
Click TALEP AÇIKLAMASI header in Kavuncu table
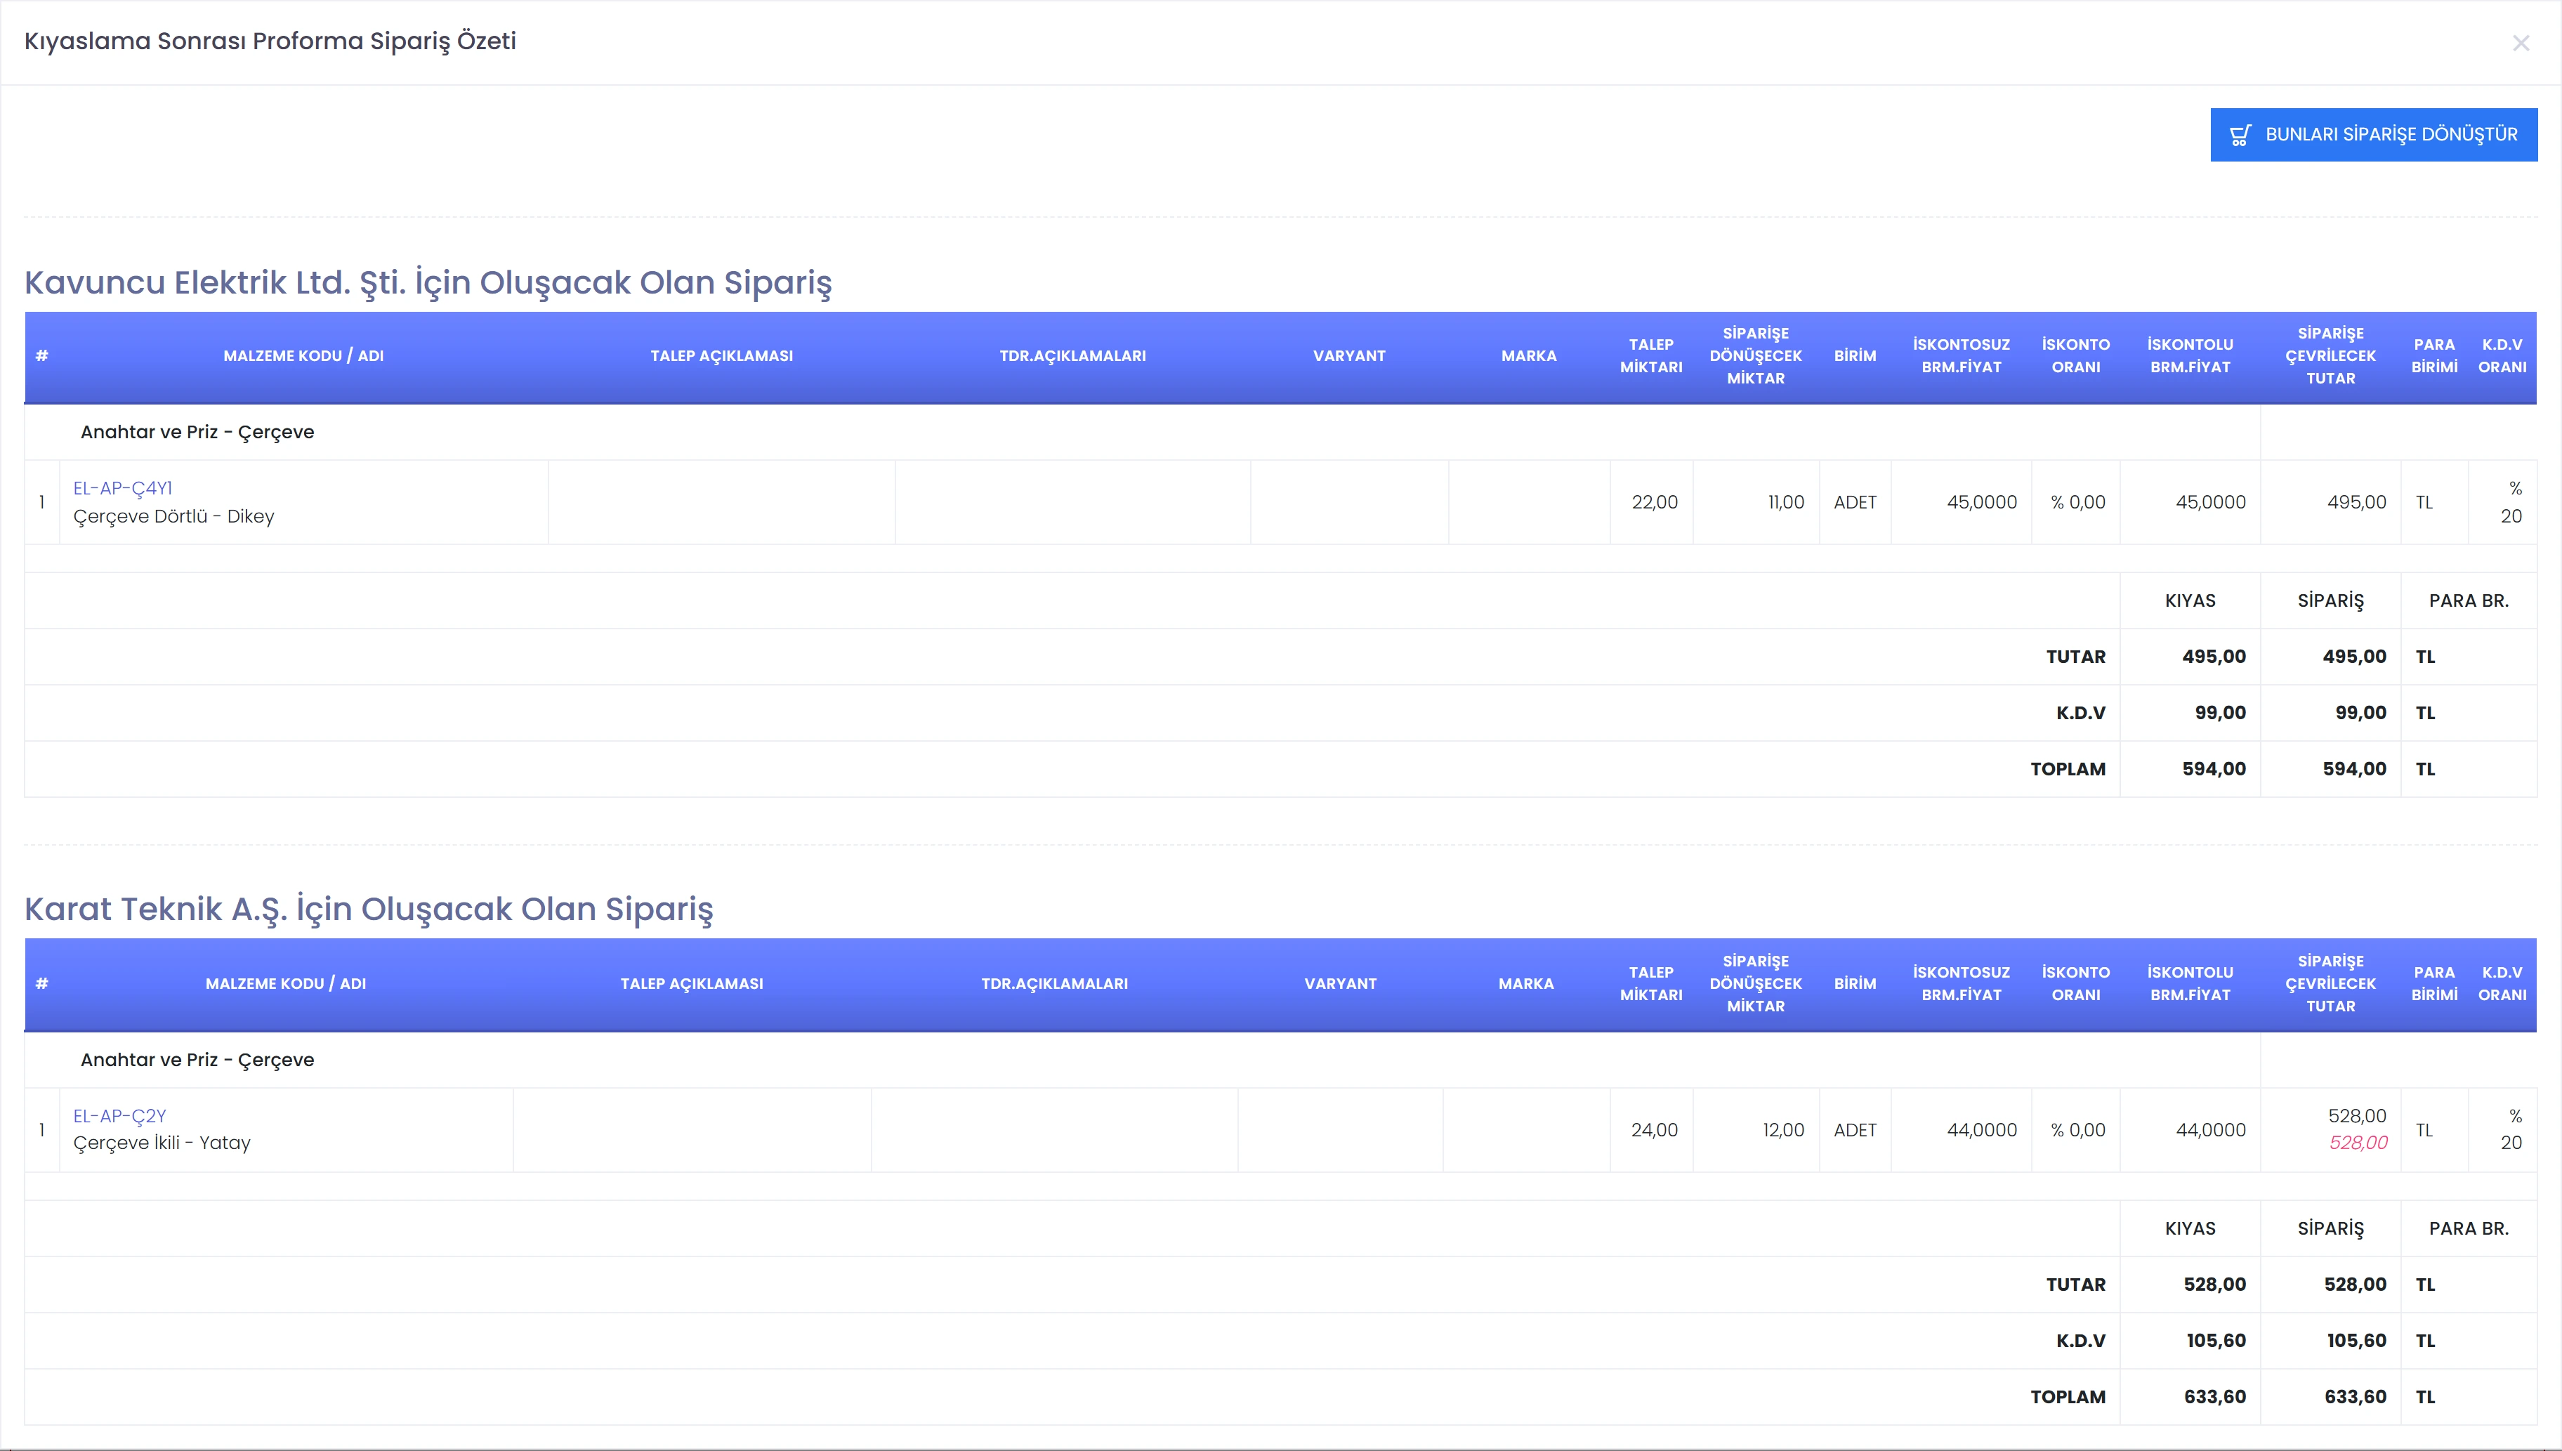click(x=721, y=356)
